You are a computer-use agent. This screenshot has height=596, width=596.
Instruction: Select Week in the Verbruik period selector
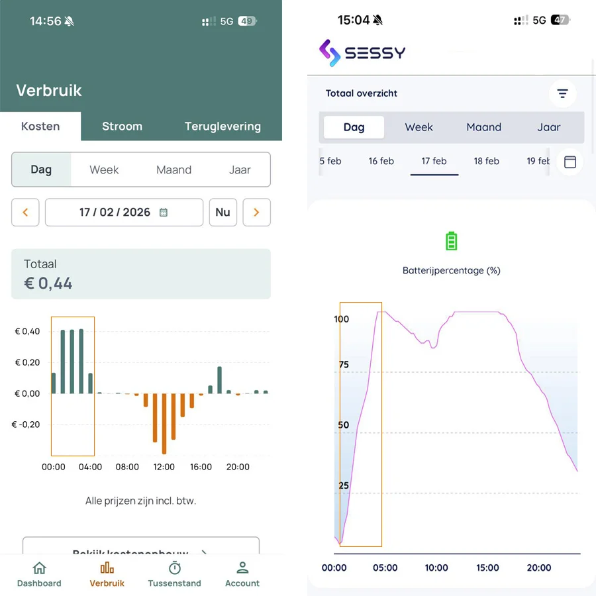coord(104,170)
